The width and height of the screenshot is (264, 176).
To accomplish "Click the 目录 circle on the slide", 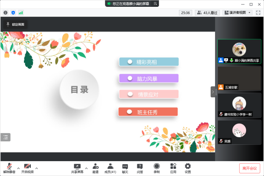I will [79, 89].
